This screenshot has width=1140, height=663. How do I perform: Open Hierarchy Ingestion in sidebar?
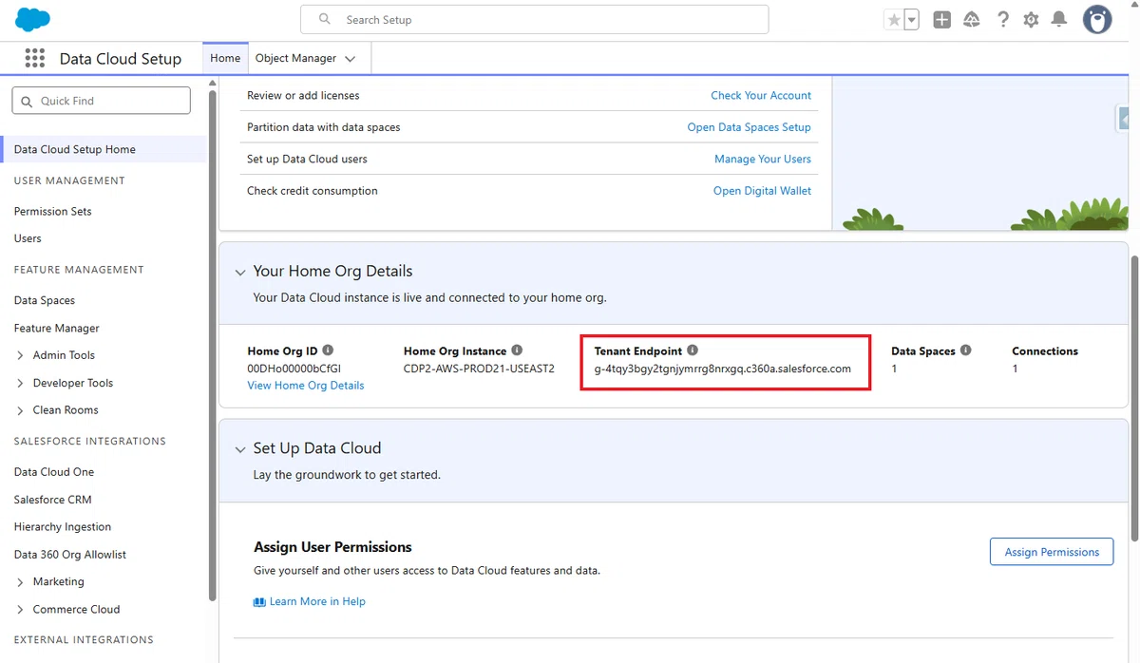pyautogui.click(x=63, y=526)
